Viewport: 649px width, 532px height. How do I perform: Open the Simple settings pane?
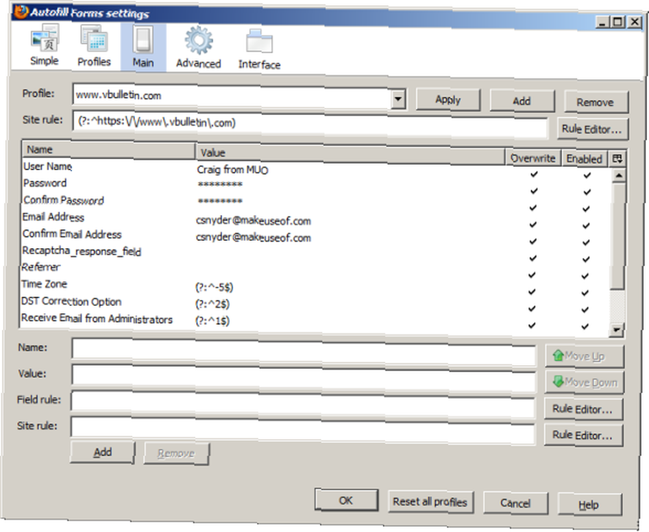[x=44, y=45]
